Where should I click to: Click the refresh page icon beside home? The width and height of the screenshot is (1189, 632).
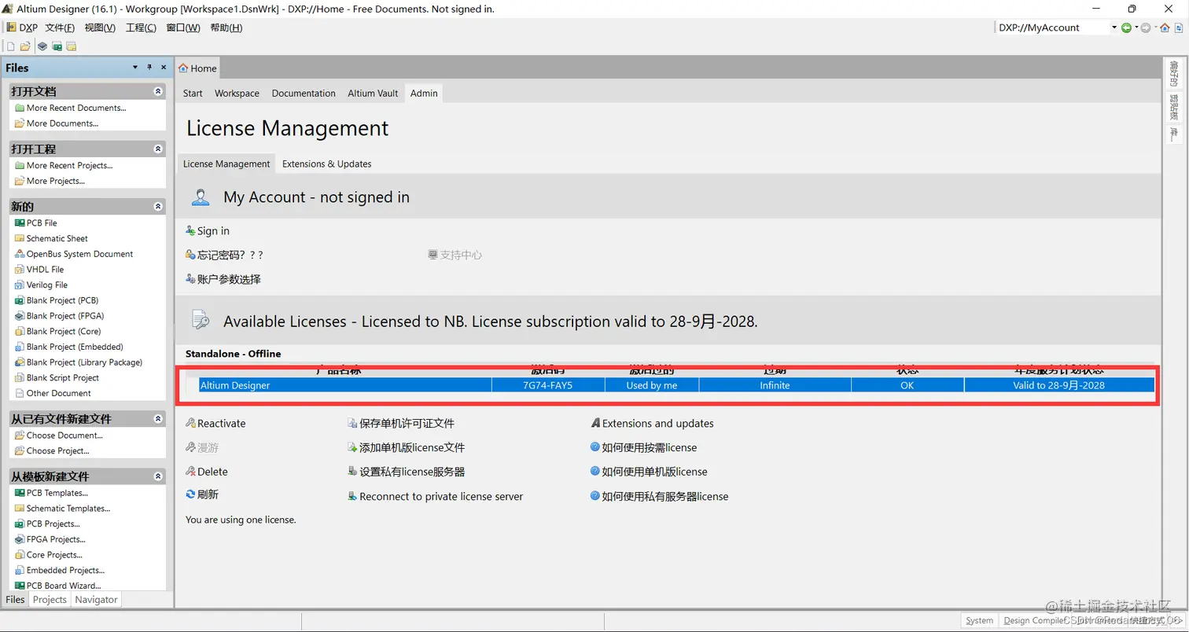click(x=1180, y=28)
